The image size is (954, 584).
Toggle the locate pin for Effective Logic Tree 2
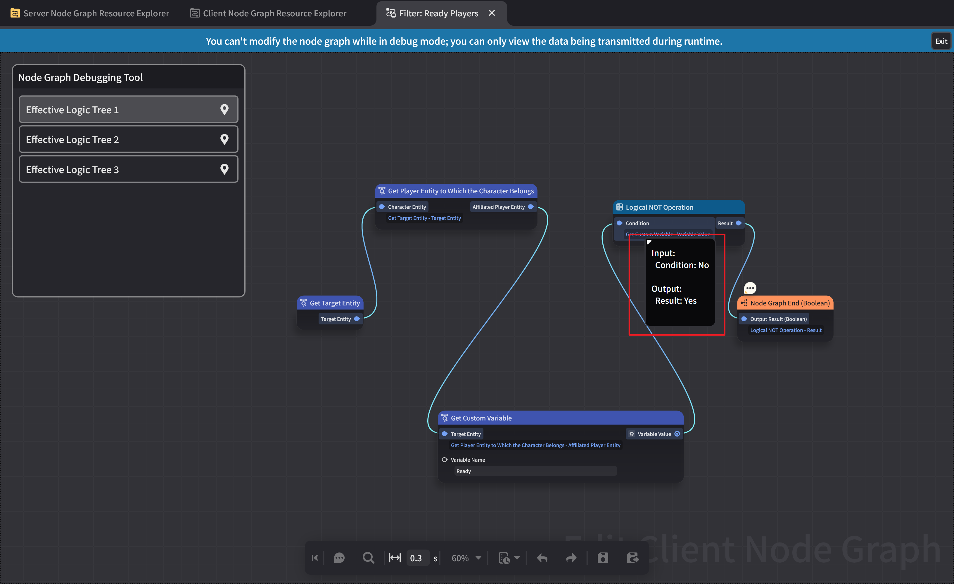pyautogui.click(x=224, y=139)
